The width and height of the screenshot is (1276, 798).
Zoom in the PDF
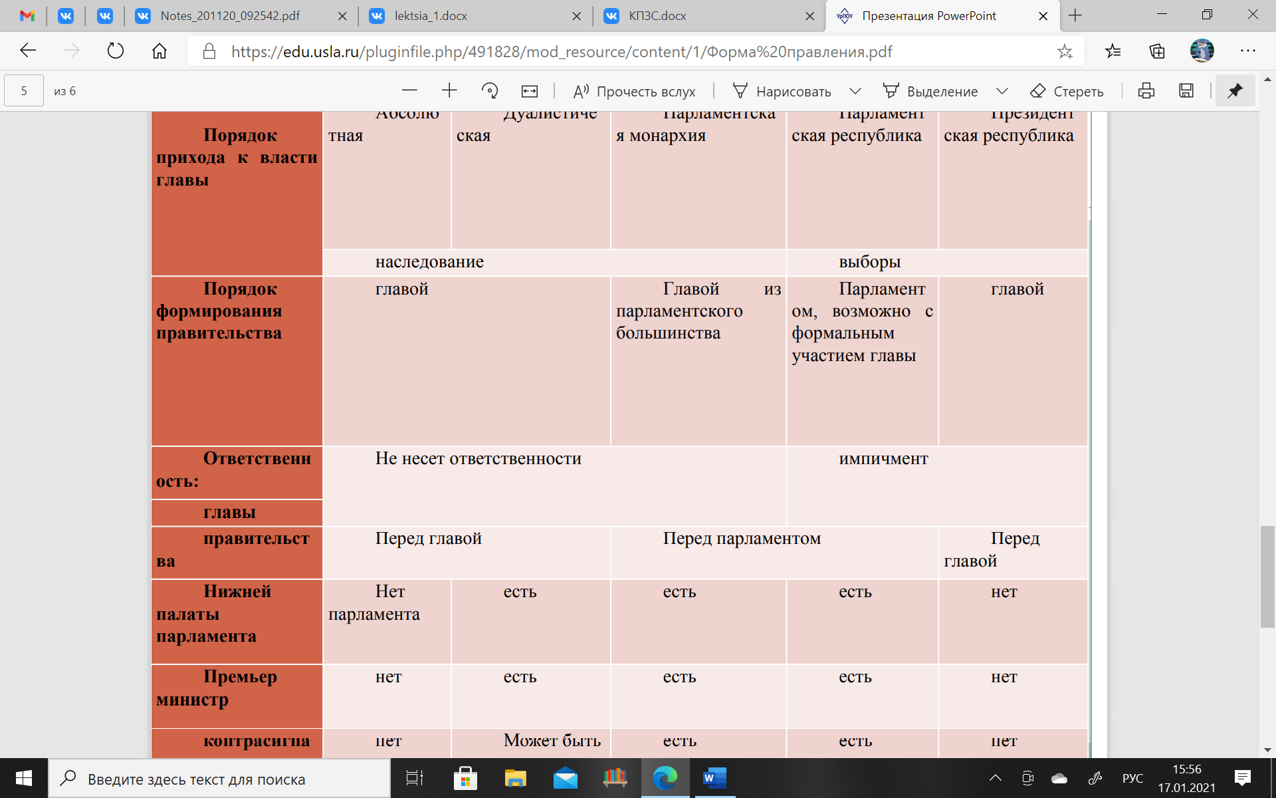tap(449, 90)
